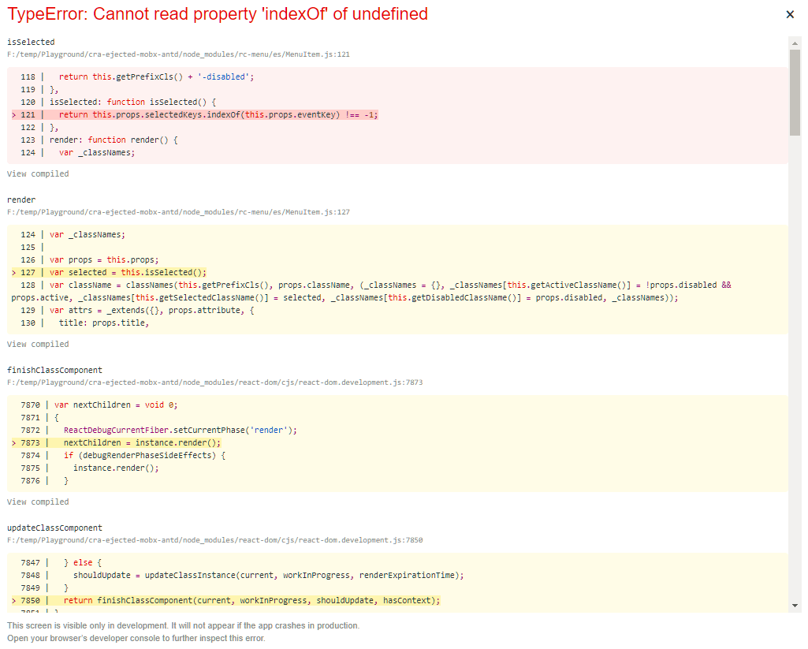This screenshot has height=649, width=808.
Task: Select the finishClassComponent stack frame heading
Action: (x=54, y=370)
